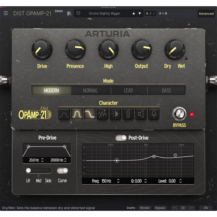Click the Bypass quality button
Viewport: 217px width, 217px height.
point(160,208)
